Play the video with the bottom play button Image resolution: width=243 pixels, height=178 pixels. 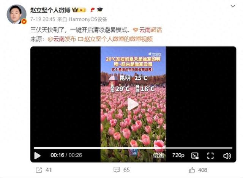[37, 156]
